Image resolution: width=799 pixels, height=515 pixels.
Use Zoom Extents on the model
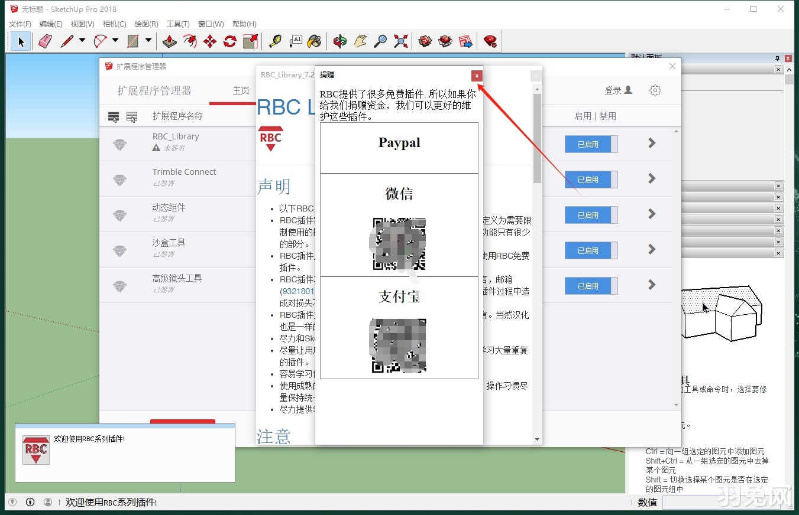[x=400, y=41]
